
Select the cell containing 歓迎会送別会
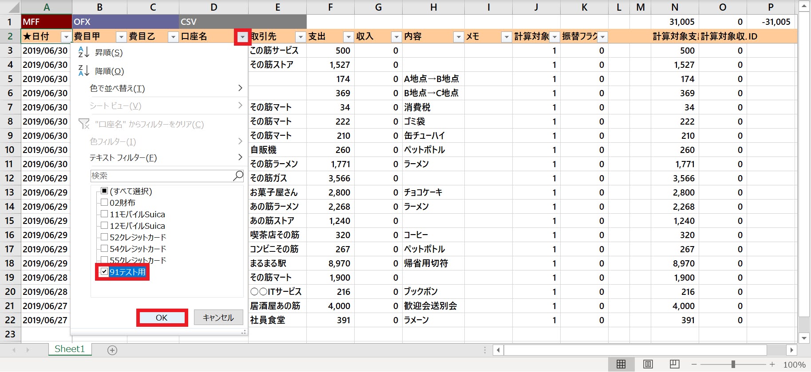click(433, 306)
